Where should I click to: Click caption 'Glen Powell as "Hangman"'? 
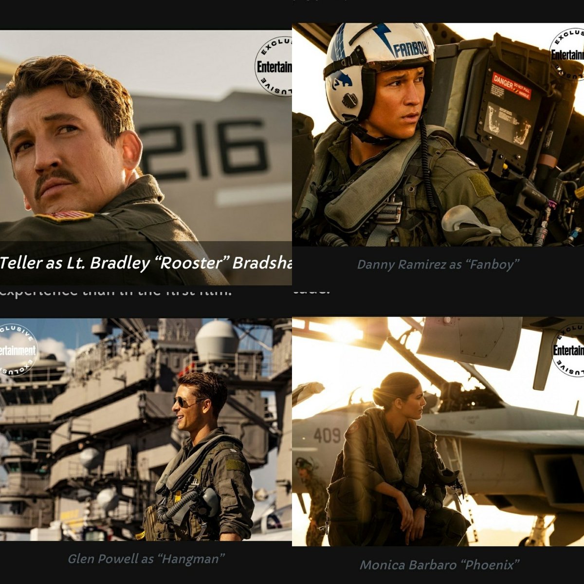146,558
